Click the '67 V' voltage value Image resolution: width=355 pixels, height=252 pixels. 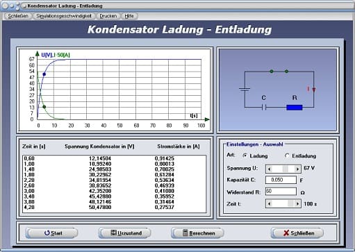[309, 168]
